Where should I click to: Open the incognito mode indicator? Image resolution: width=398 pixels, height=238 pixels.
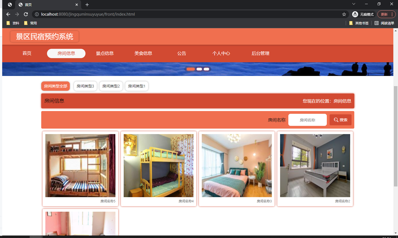click(x=363, y=14)
